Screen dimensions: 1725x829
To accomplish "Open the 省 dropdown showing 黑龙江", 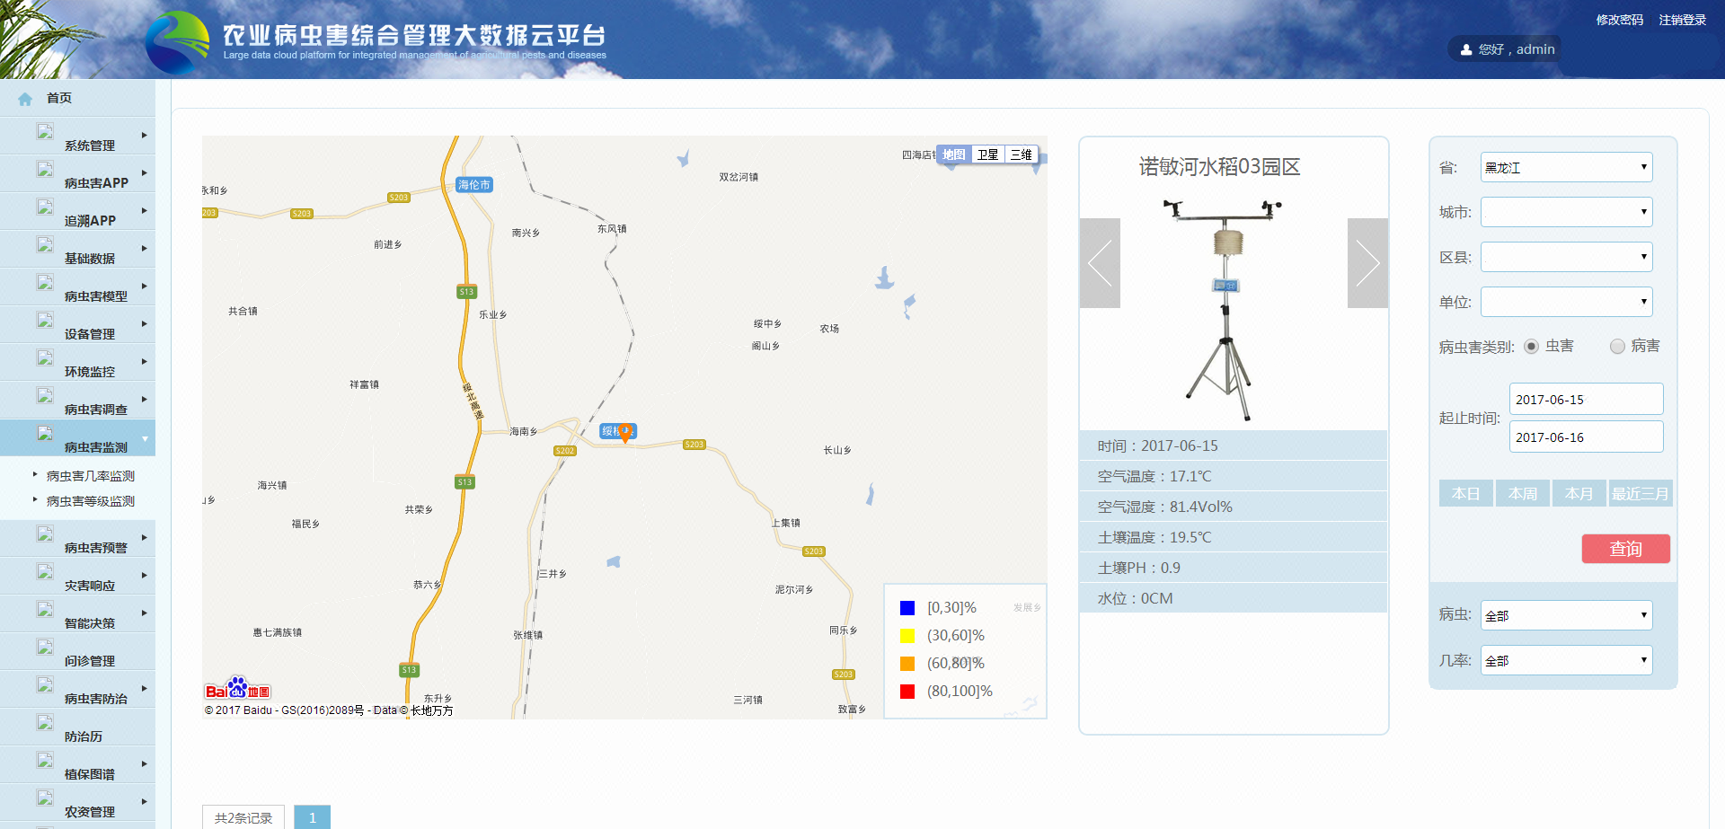I will (1566, 167).
